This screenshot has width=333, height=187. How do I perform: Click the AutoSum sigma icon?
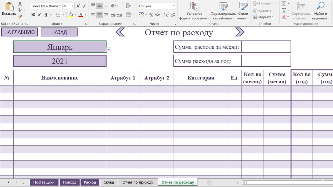coord(284,3)
